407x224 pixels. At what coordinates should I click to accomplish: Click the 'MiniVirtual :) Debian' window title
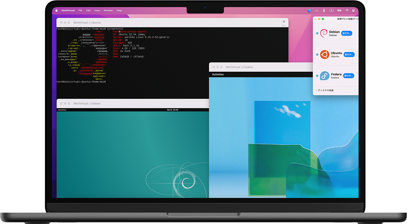pos(87,104)
